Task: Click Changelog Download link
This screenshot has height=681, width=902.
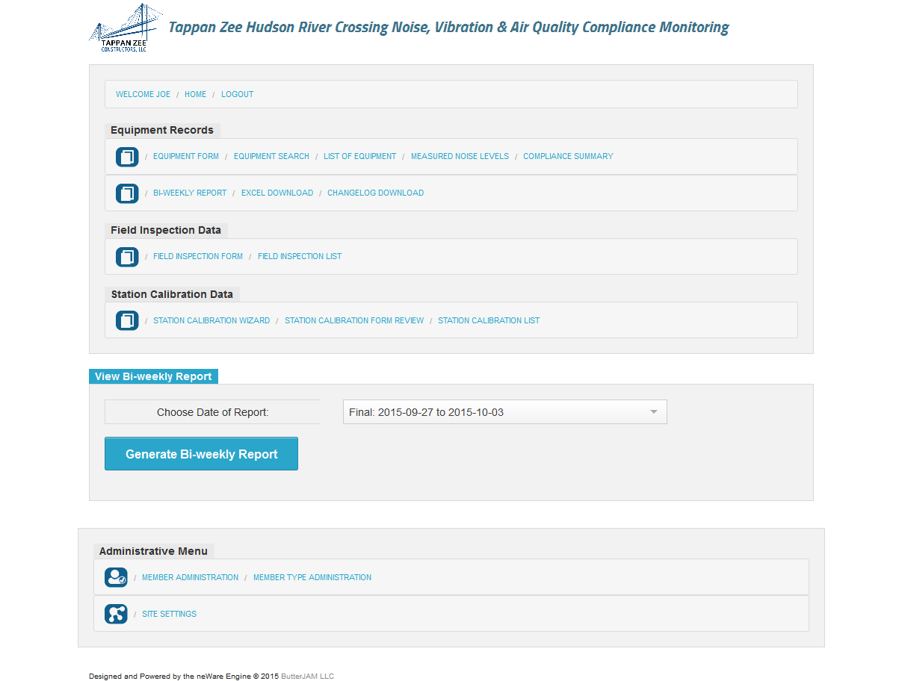Action: (x=375, y=193)
